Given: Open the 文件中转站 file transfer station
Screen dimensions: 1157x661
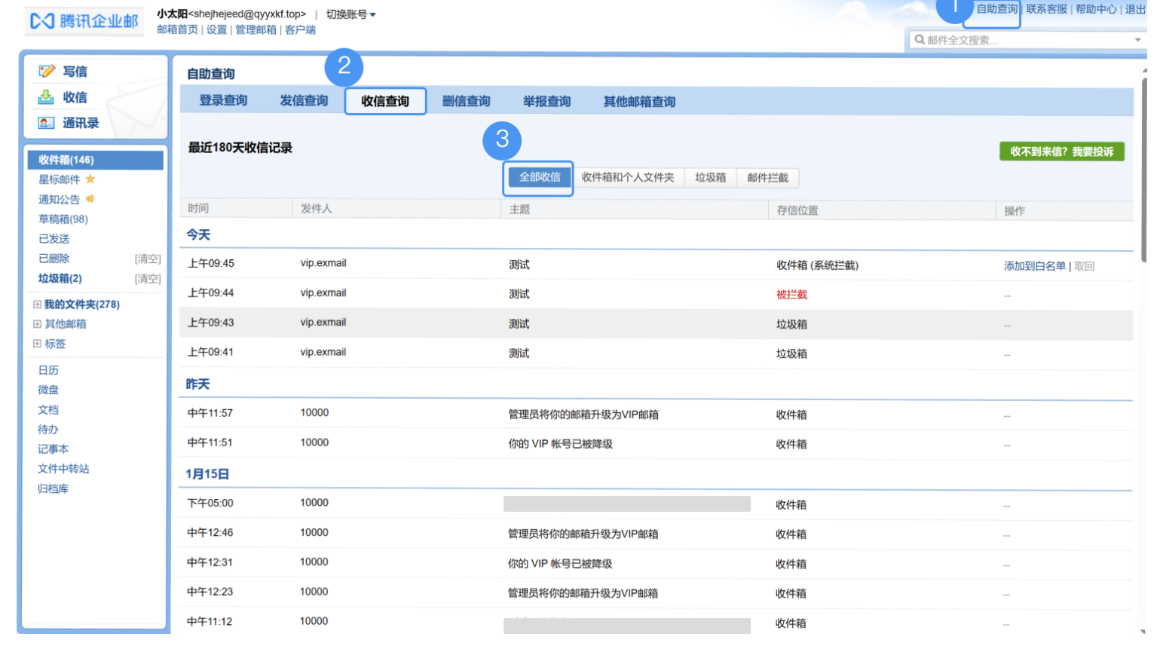Looking at the screenshot, I should click(63, 469).
